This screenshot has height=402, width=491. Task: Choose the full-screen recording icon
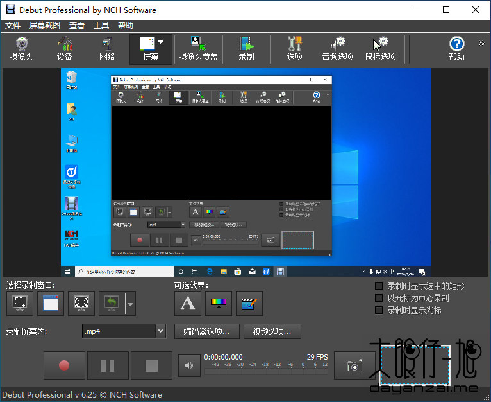[x=81, y=303]
